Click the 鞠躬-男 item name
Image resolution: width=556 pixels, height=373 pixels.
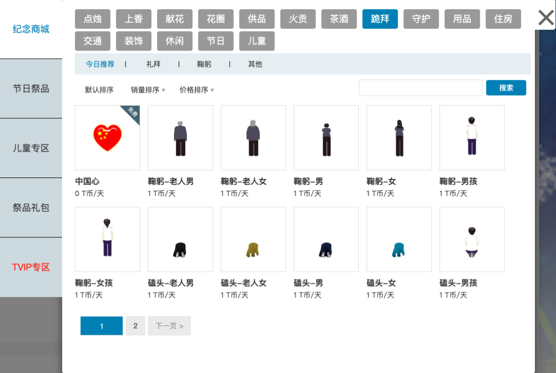click(308, 182)
